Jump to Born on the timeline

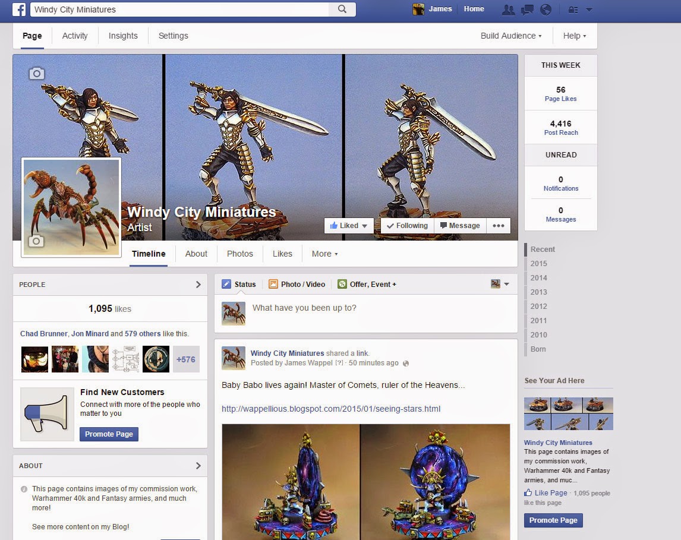click(x=538, y=349)
